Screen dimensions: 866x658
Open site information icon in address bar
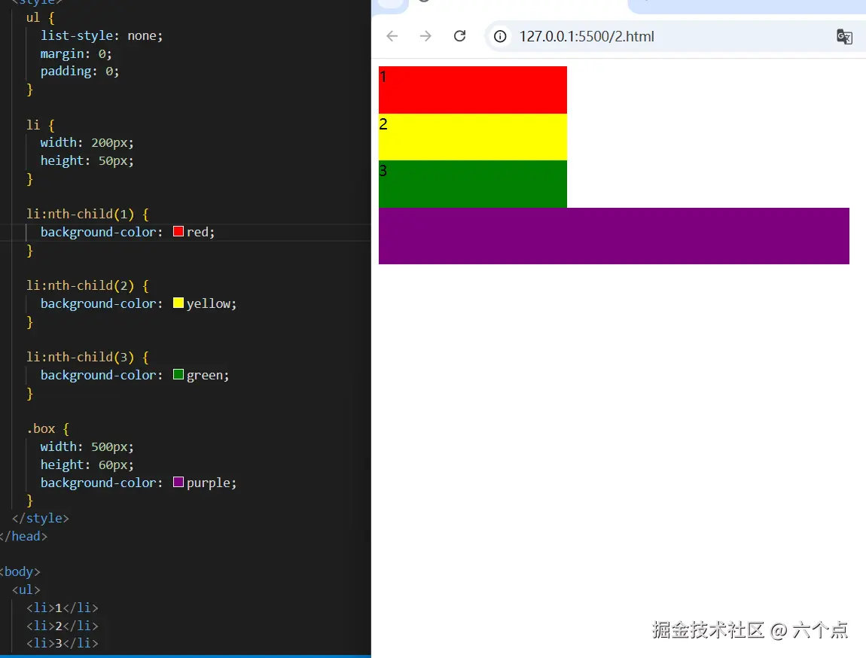500,36
